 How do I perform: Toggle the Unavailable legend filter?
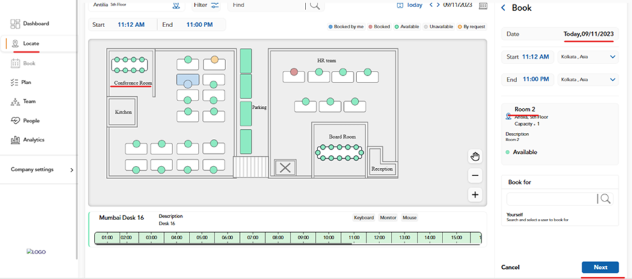point(438,26)
